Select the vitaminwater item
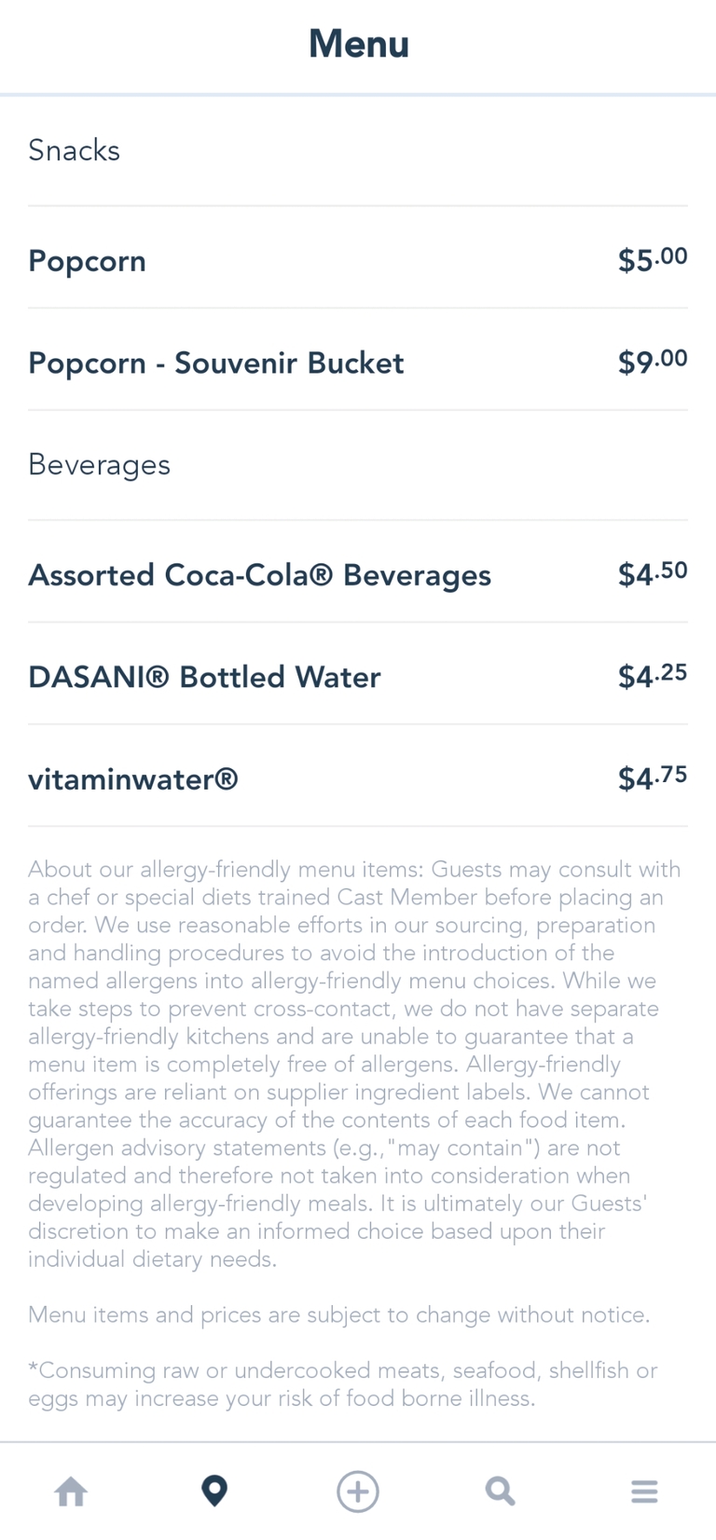Screen dimensions: 716x1540 pos(133,779)
